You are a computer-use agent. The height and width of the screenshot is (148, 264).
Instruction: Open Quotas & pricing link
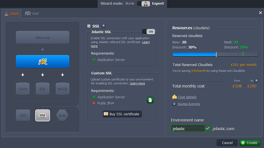point(189,104)
